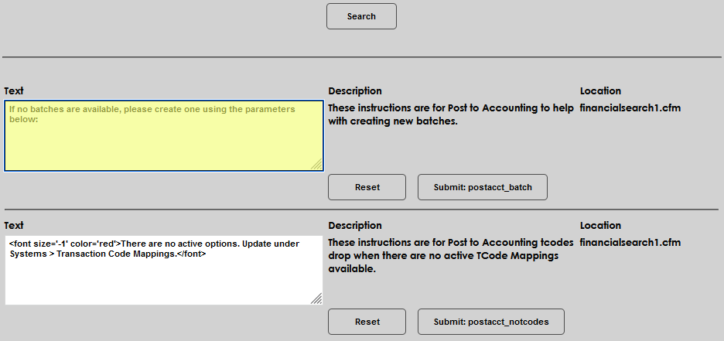Click the font-tag no-options text area
This screenshot has height=341, width=724.
click(x=164, y=270)
